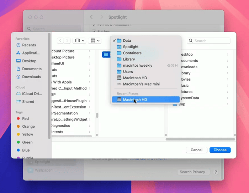Choose Containers in the path menu
Screen dimensions: 249x193
[145, 53]
